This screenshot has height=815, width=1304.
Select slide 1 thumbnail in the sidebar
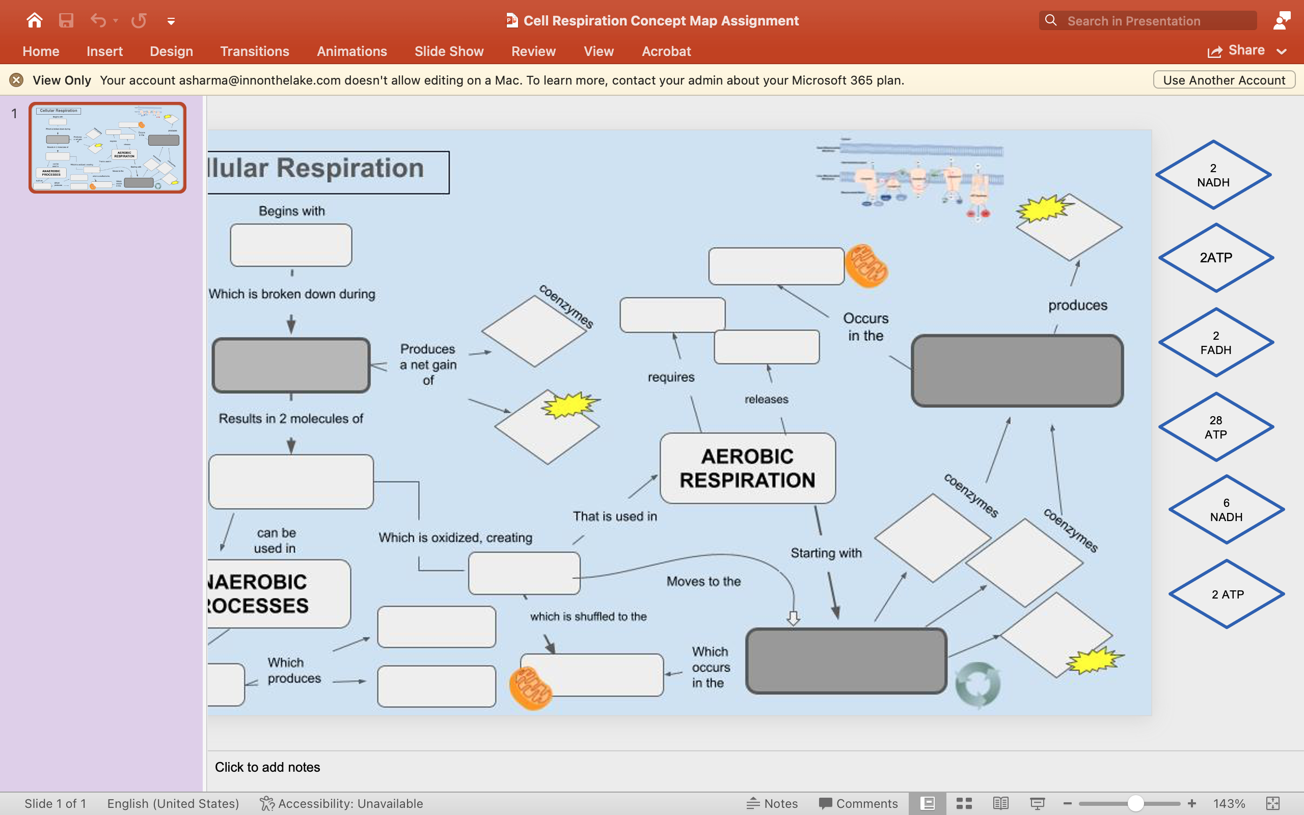(107, 147)
